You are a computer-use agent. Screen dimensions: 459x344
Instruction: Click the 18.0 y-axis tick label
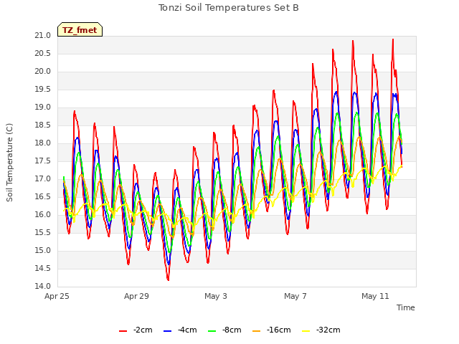tap(43, 143)
